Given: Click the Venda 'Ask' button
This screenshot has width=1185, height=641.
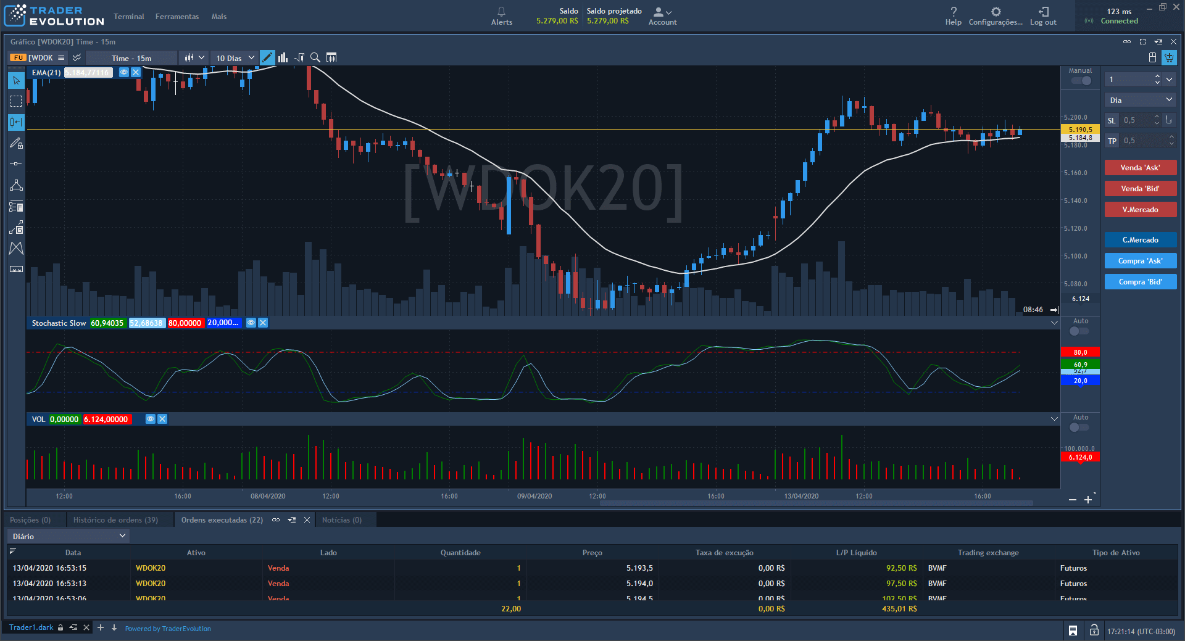Looking at the screenshot, I should tap(1140, 167).
